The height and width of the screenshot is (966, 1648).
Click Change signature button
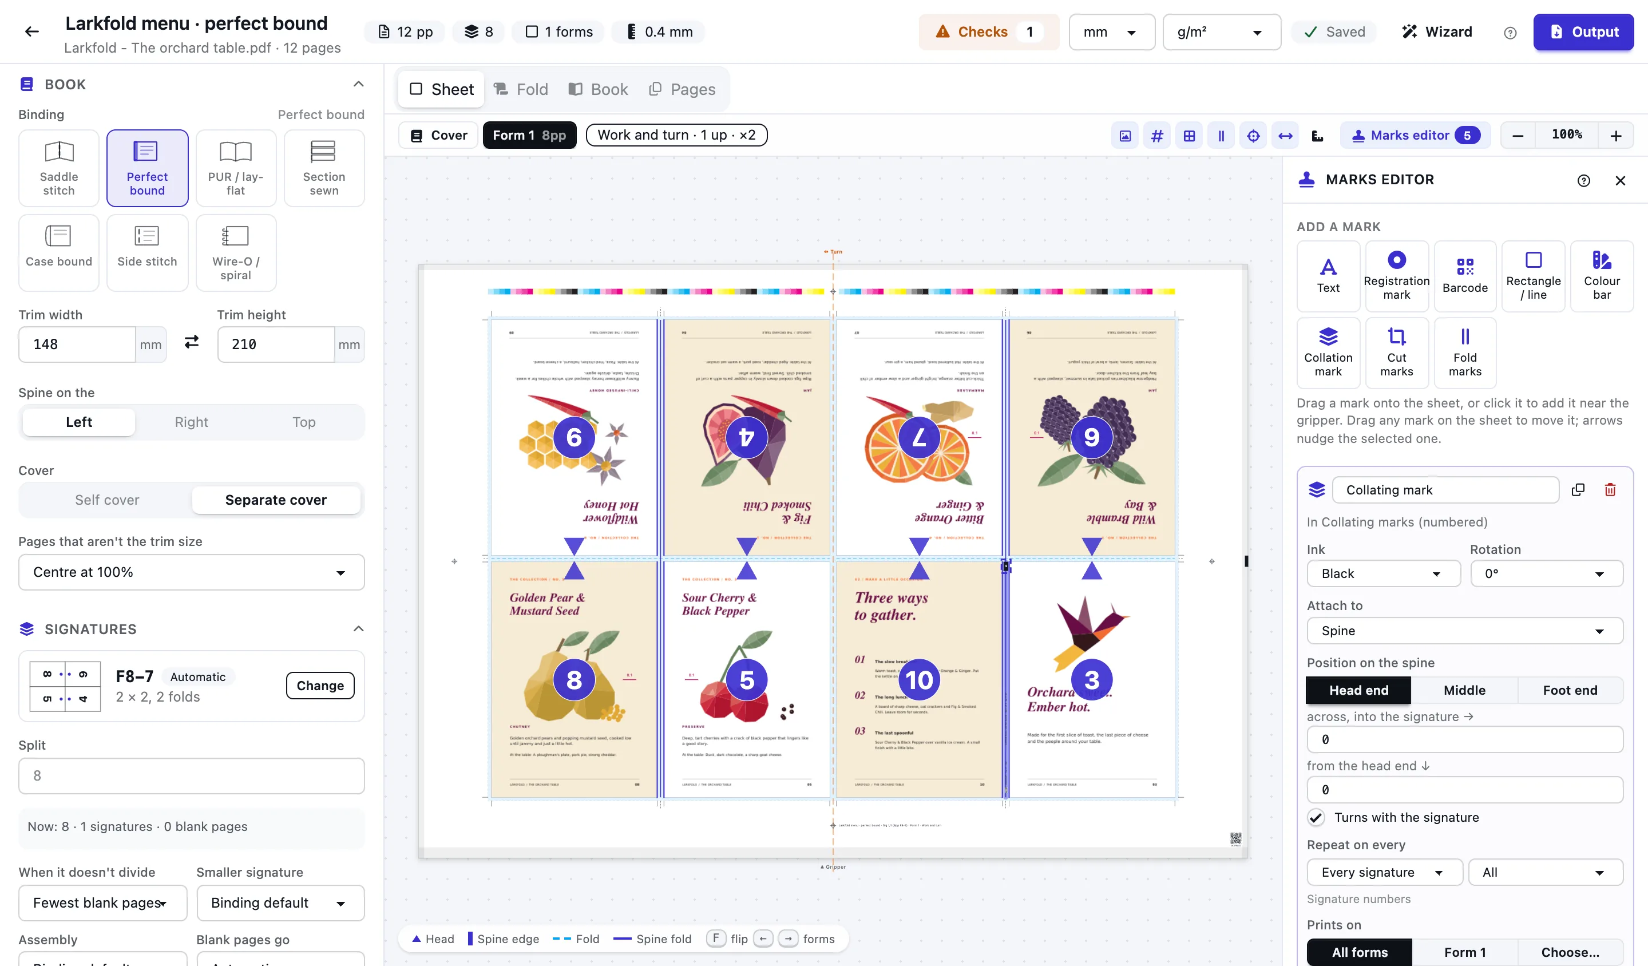pos(320,686)
